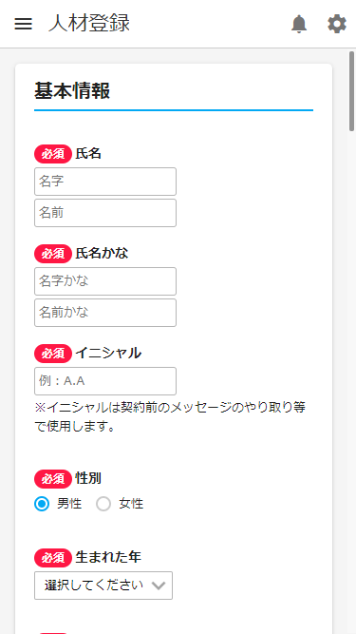This screenshot has height=634, width=356.
Task: Open the hamburger navigation menu
Action: [x=23, y=24]
